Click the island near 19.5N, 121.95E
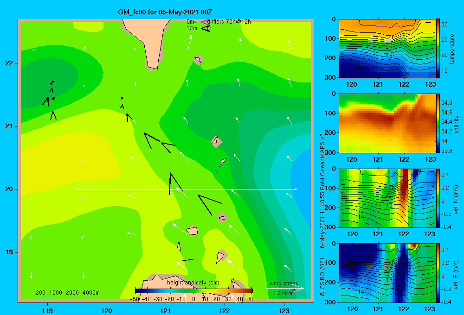The width and height of the screenshot is (464, 315). (x=222, y=218)
